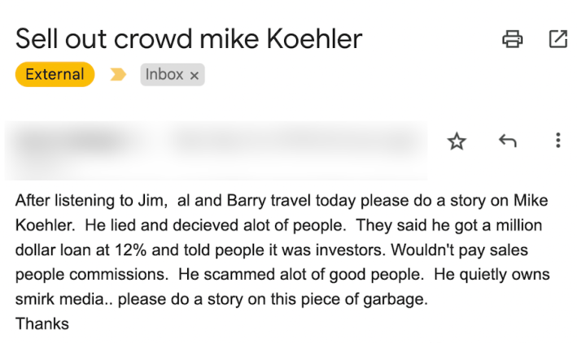This screenshot has width=577, height=343.
Task: Click the blurred sender name
Action: tap(70, 141)
